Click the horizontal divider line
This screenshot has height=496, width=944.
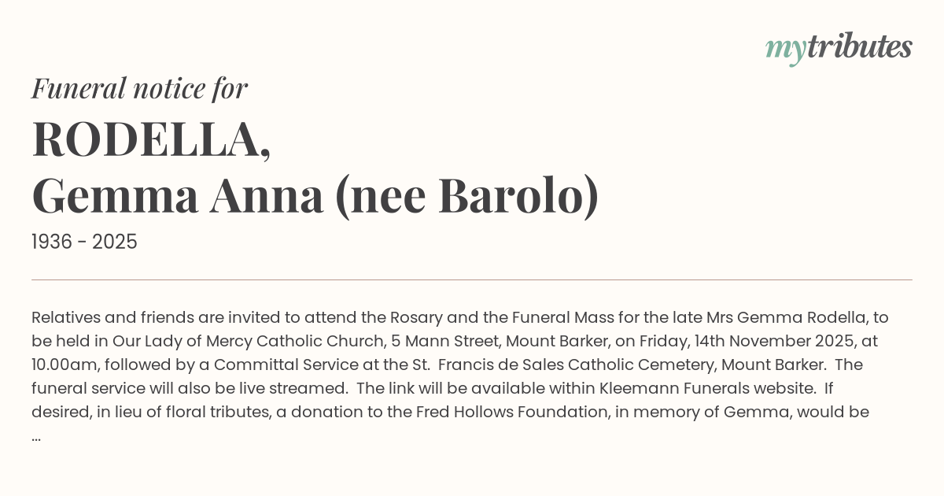pyautogui.click(x=472, y=279)
